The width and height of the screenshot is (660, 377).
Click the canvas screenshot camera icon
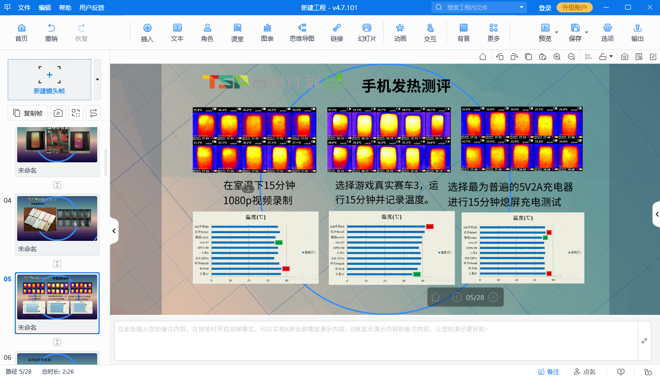click(625, 57)
